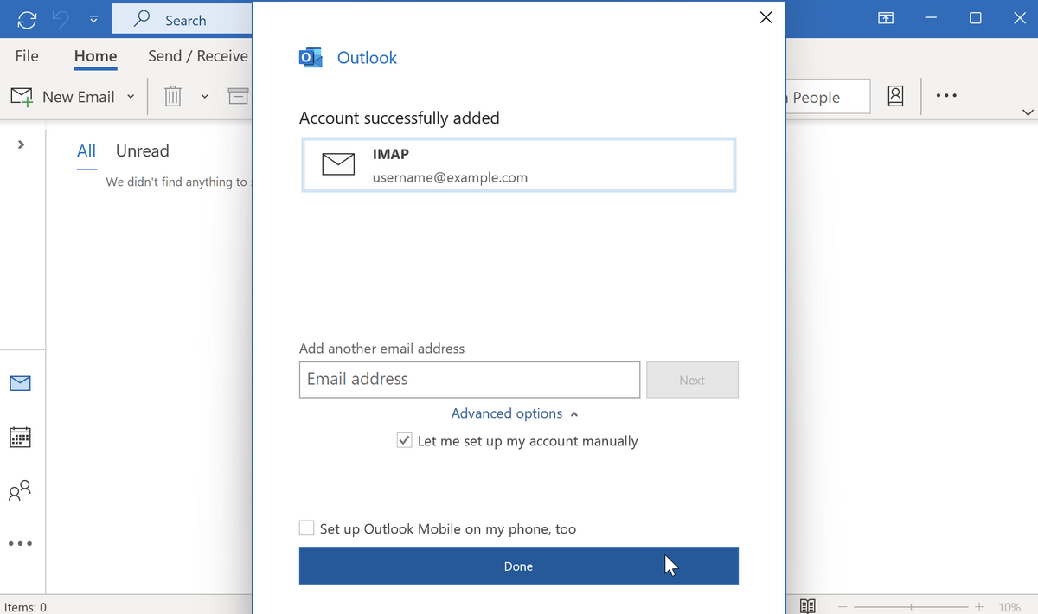Open the People icon in sidebar
The image size is (1038, 614).
[20, 490]
